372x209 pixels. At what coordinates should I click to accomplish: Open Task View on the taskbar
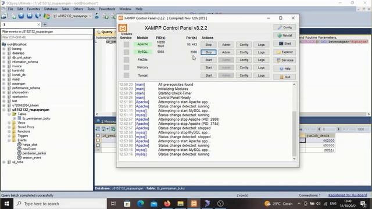click(113, 204)
